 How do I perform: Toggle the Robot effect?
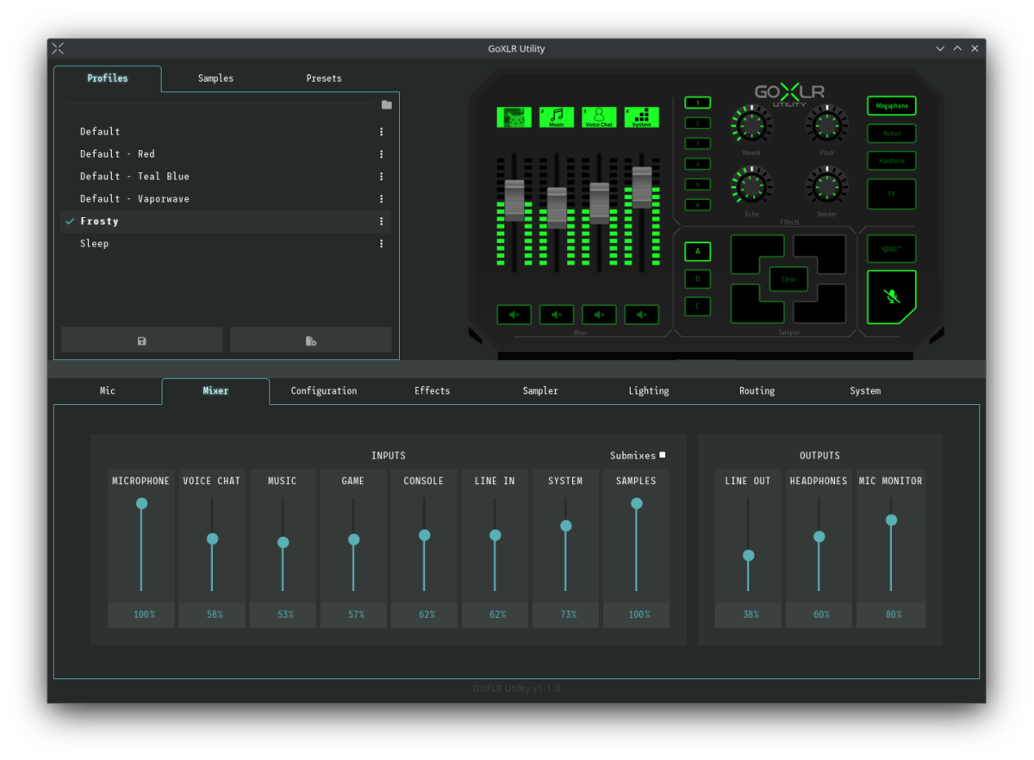click(x=892, y=134)
